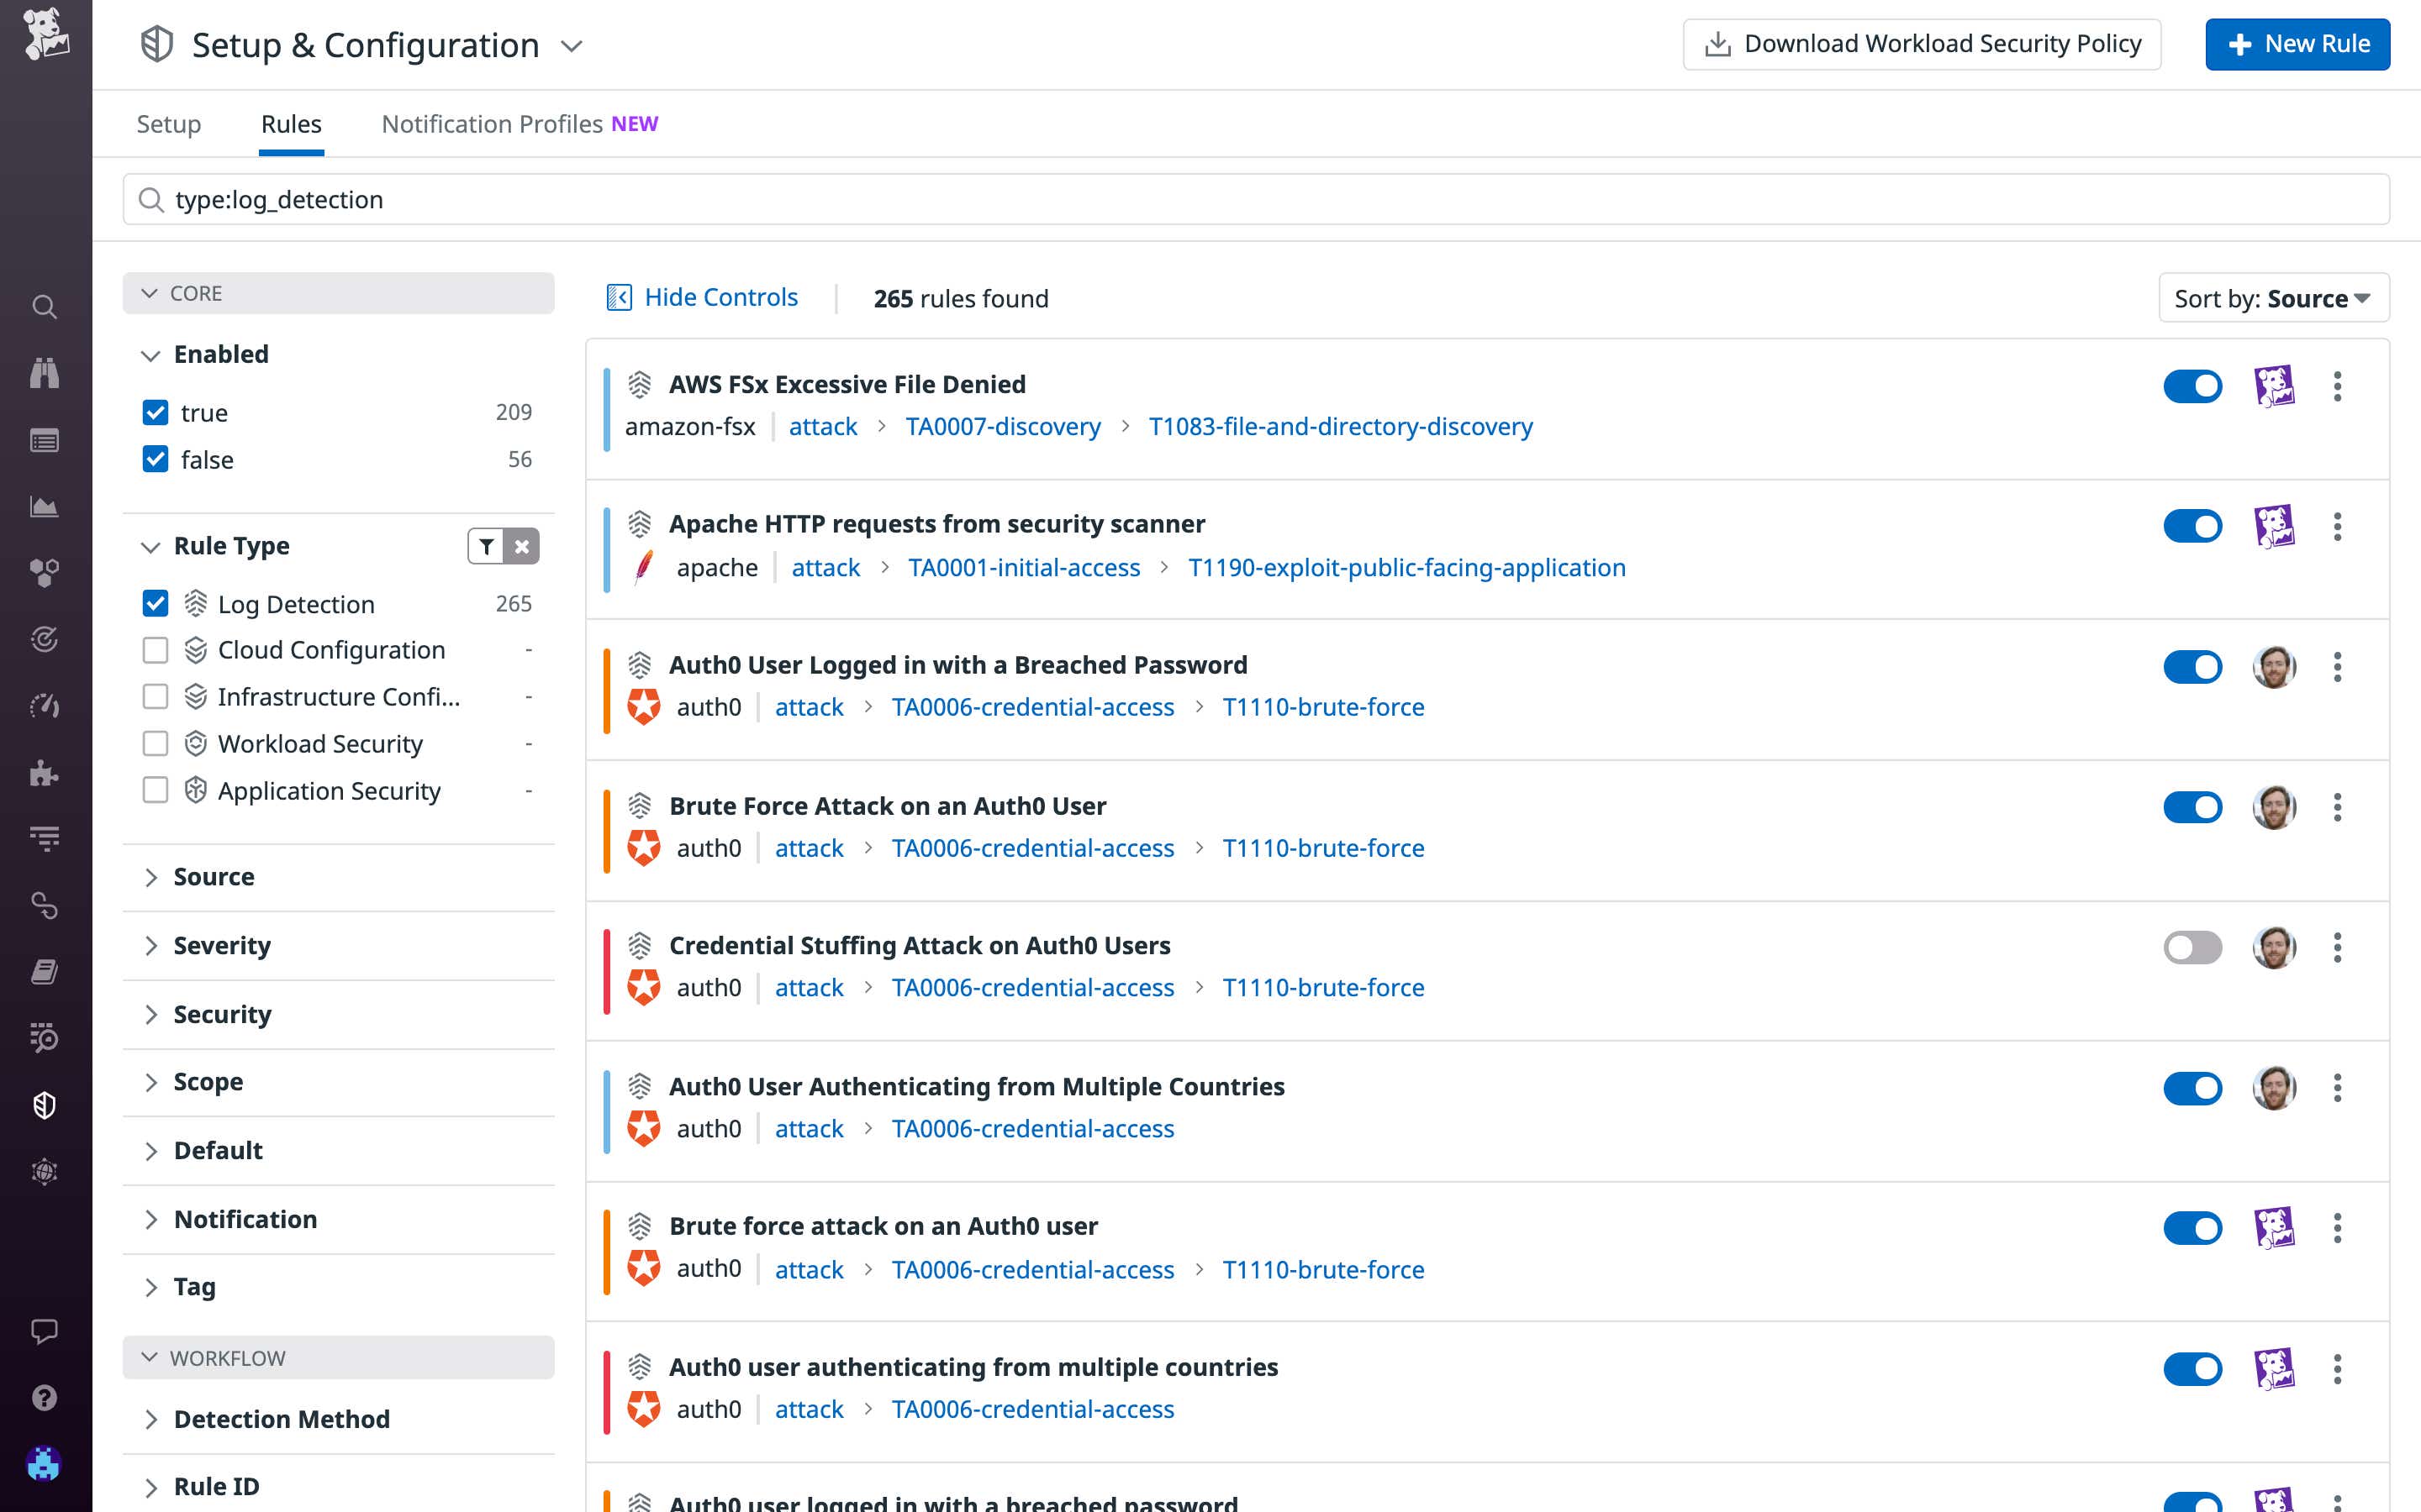Open the area chart metrics icon in the sidebar
The width and height of the screenshot is (2421, 1512).
44,507
